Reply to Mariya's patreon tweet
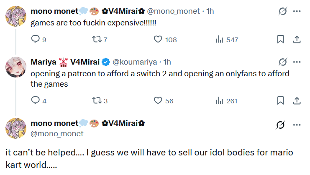The width and height of the screenshot is (310, 175). [x=36, y=100]
